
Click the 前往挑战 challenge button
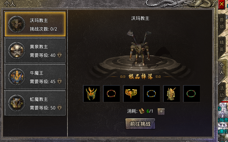(x=140, y=124)
